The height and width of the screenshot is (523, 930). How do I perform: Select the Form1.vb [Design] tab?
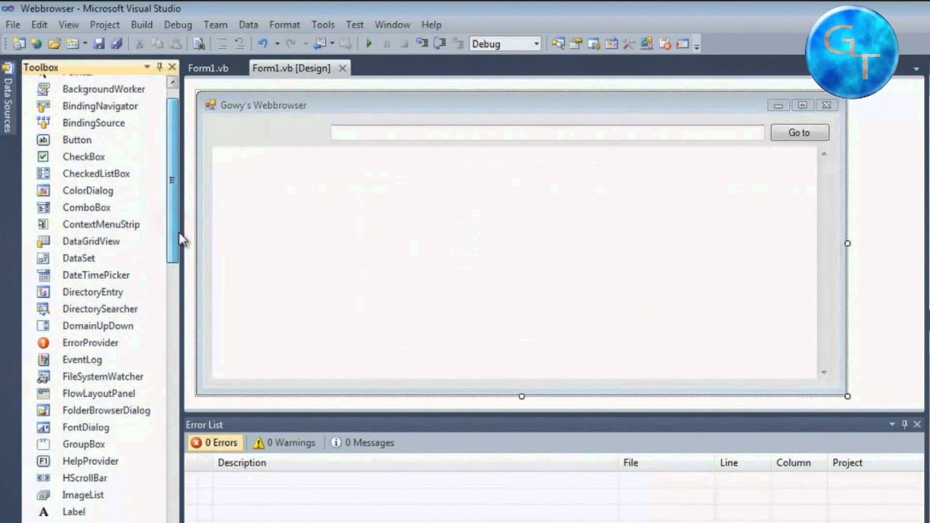coord(291,68)
